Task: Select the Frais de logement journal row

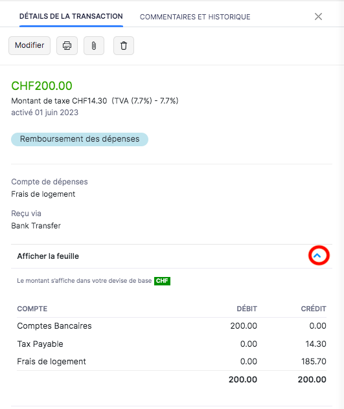Action: (172, 362)
